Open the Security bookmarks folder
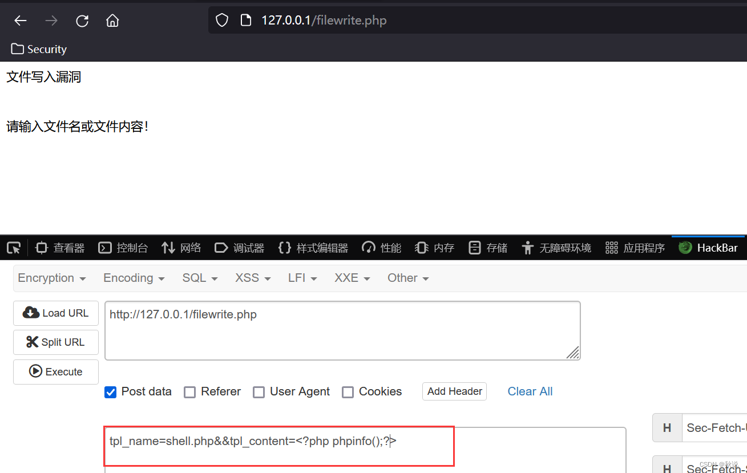This screenshot has height=473, width=747. [x=39, y=50]
